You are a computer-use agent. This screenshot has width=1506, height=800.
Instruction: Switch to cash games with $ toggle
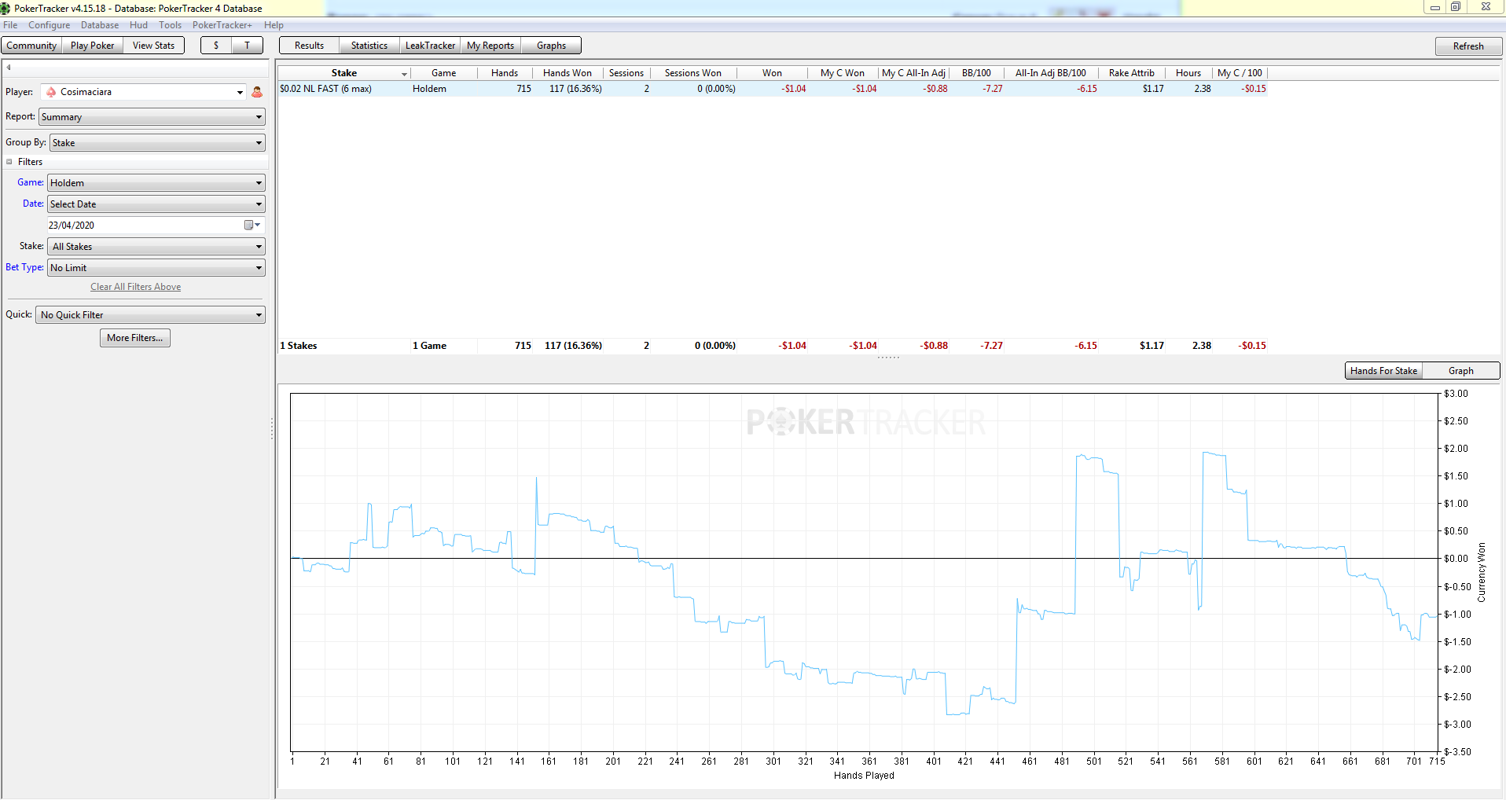(x=216, y=46)
